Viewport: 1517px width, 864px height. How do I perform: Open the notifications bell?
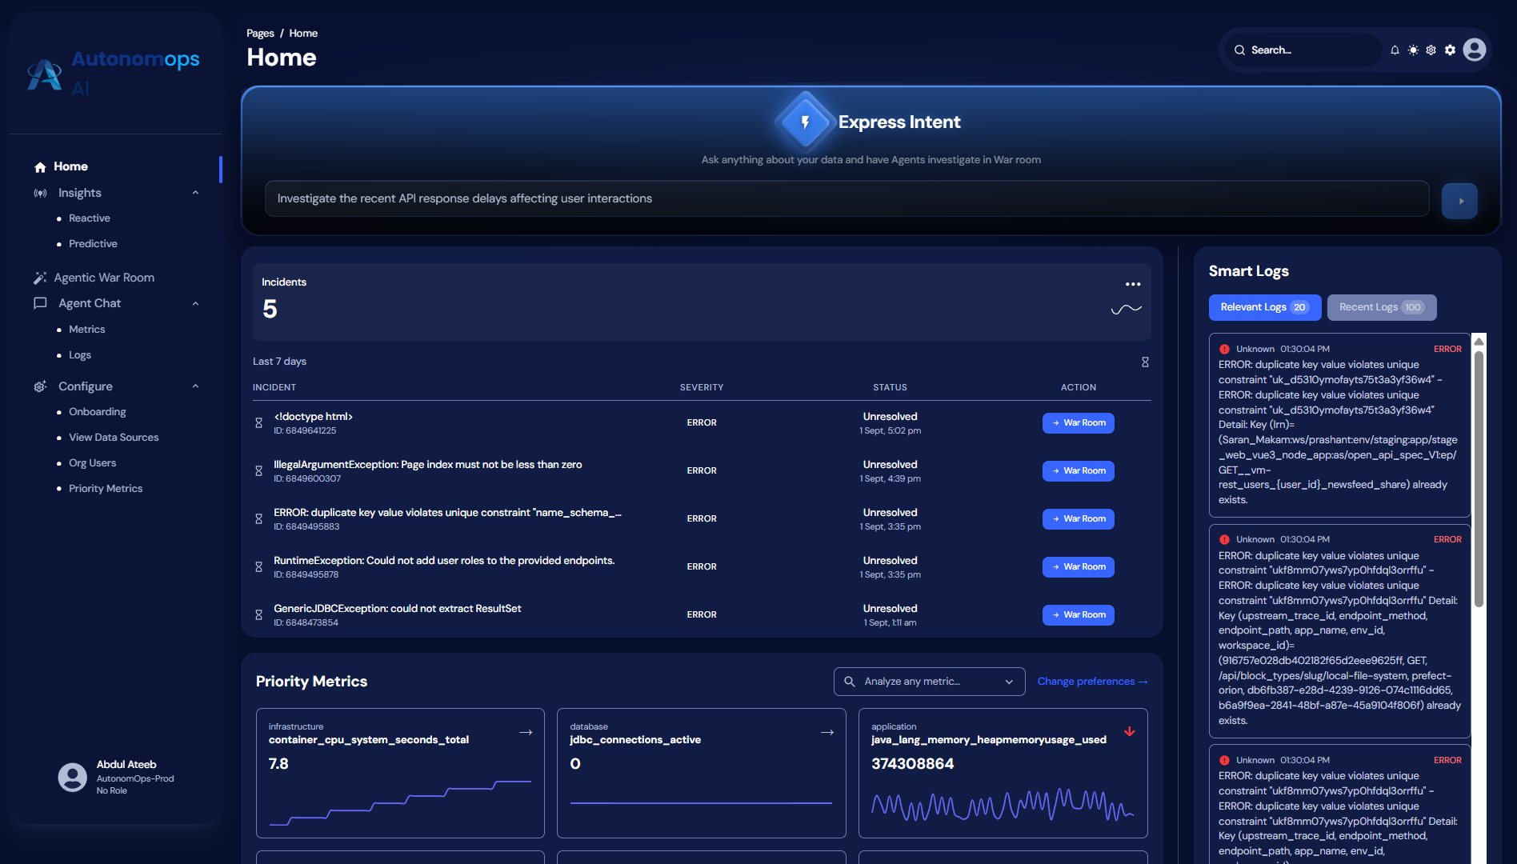point(1395,50)
